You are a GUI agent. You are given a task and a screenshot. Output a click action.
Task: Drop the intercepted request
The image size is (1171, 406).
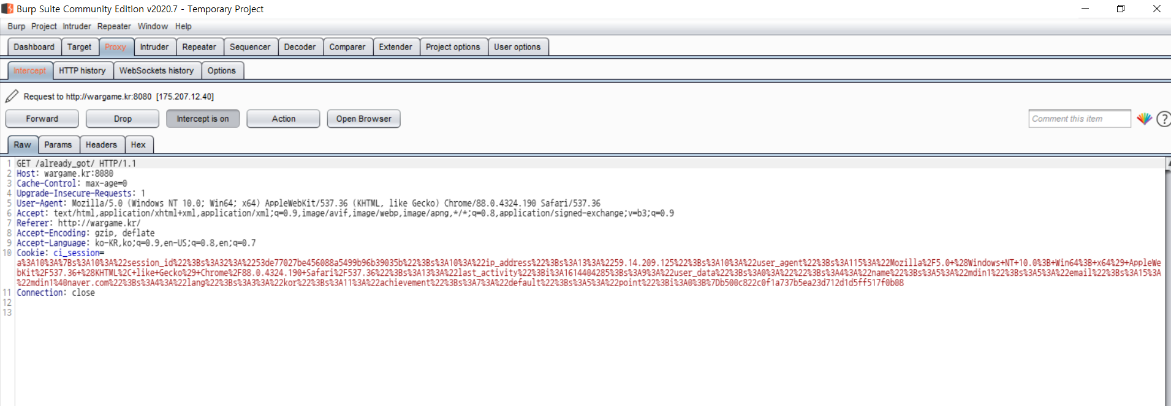[123, 119]
